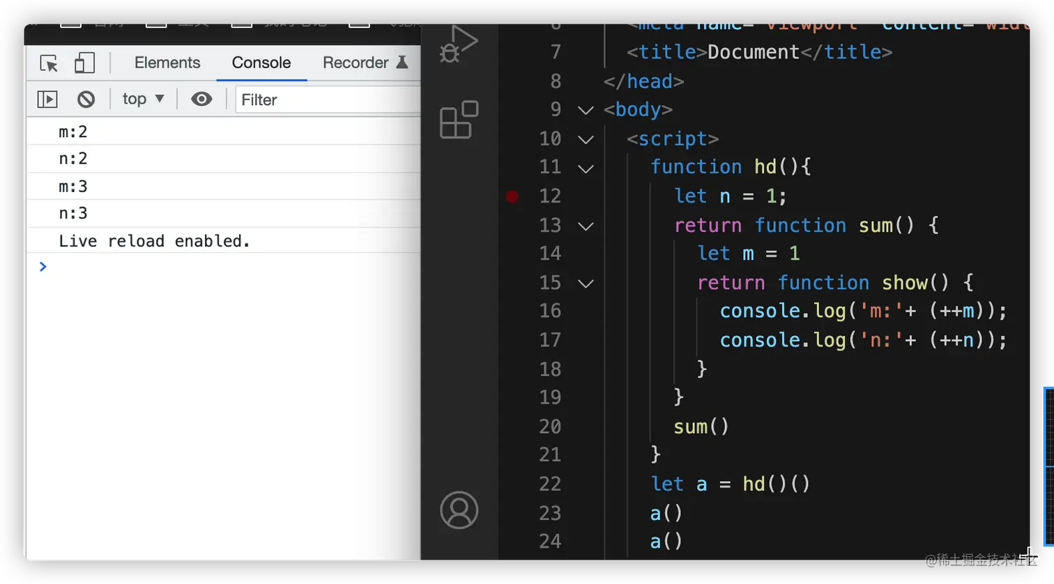Screen dimensions: 1054x584
Task: Select the Console tab
Action: click(261, 63)
